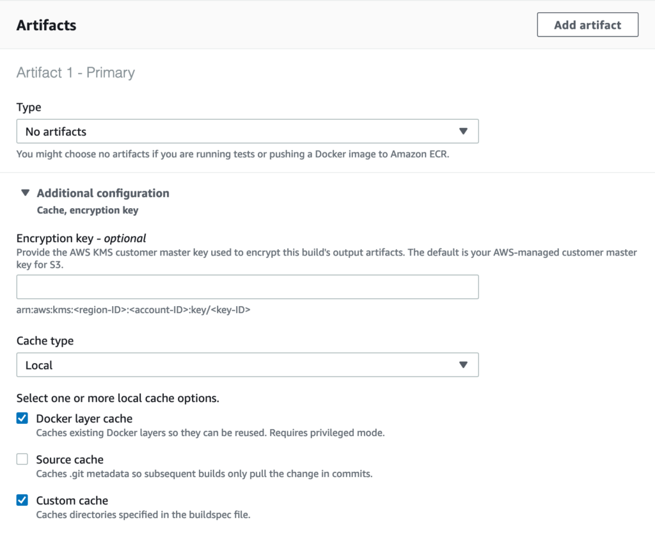
Task: Click the Cache type label
Action: [45, 341]
